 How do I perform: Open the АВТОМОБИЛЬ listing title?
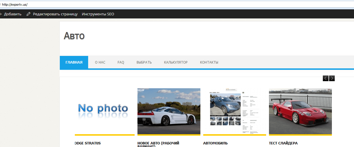point(215,143)
